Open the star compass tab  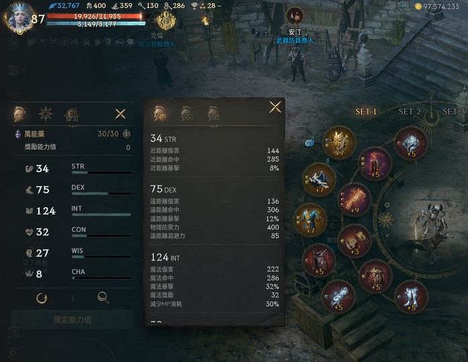point(46,114)
